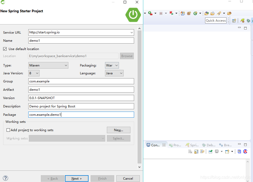
Task: Open the External Tools dropdown arrow
Action: pyautogui.click(x=156, y=13)
